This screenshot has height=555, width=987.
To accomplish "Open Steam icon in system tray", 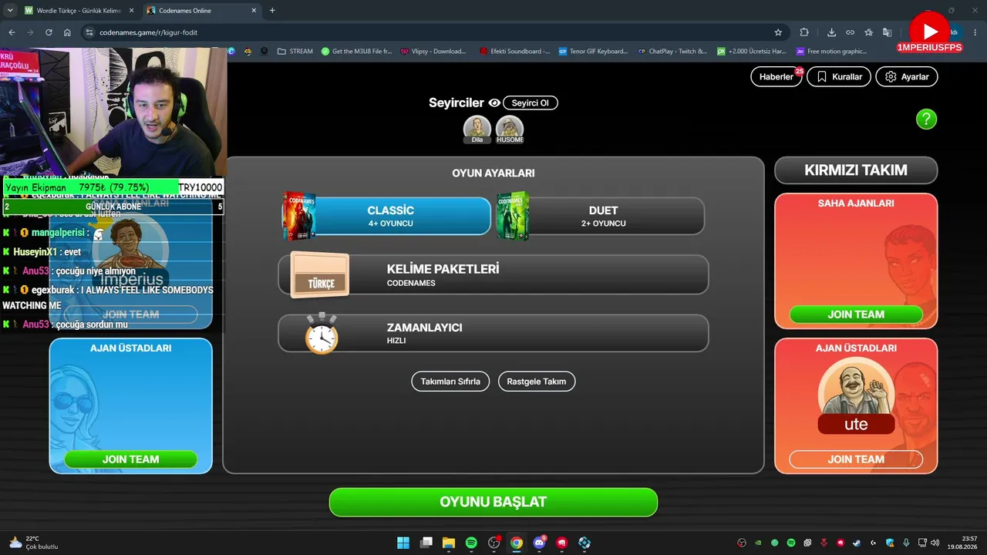I will (x=857, y=543).
